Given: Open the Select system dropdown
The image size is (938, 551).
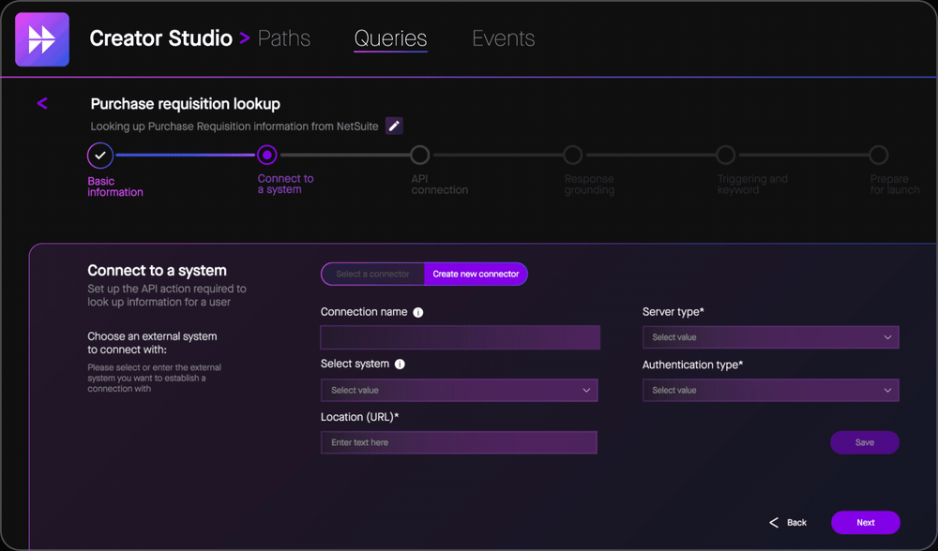Looking at the screenshot, I should [x=459, y=390].
